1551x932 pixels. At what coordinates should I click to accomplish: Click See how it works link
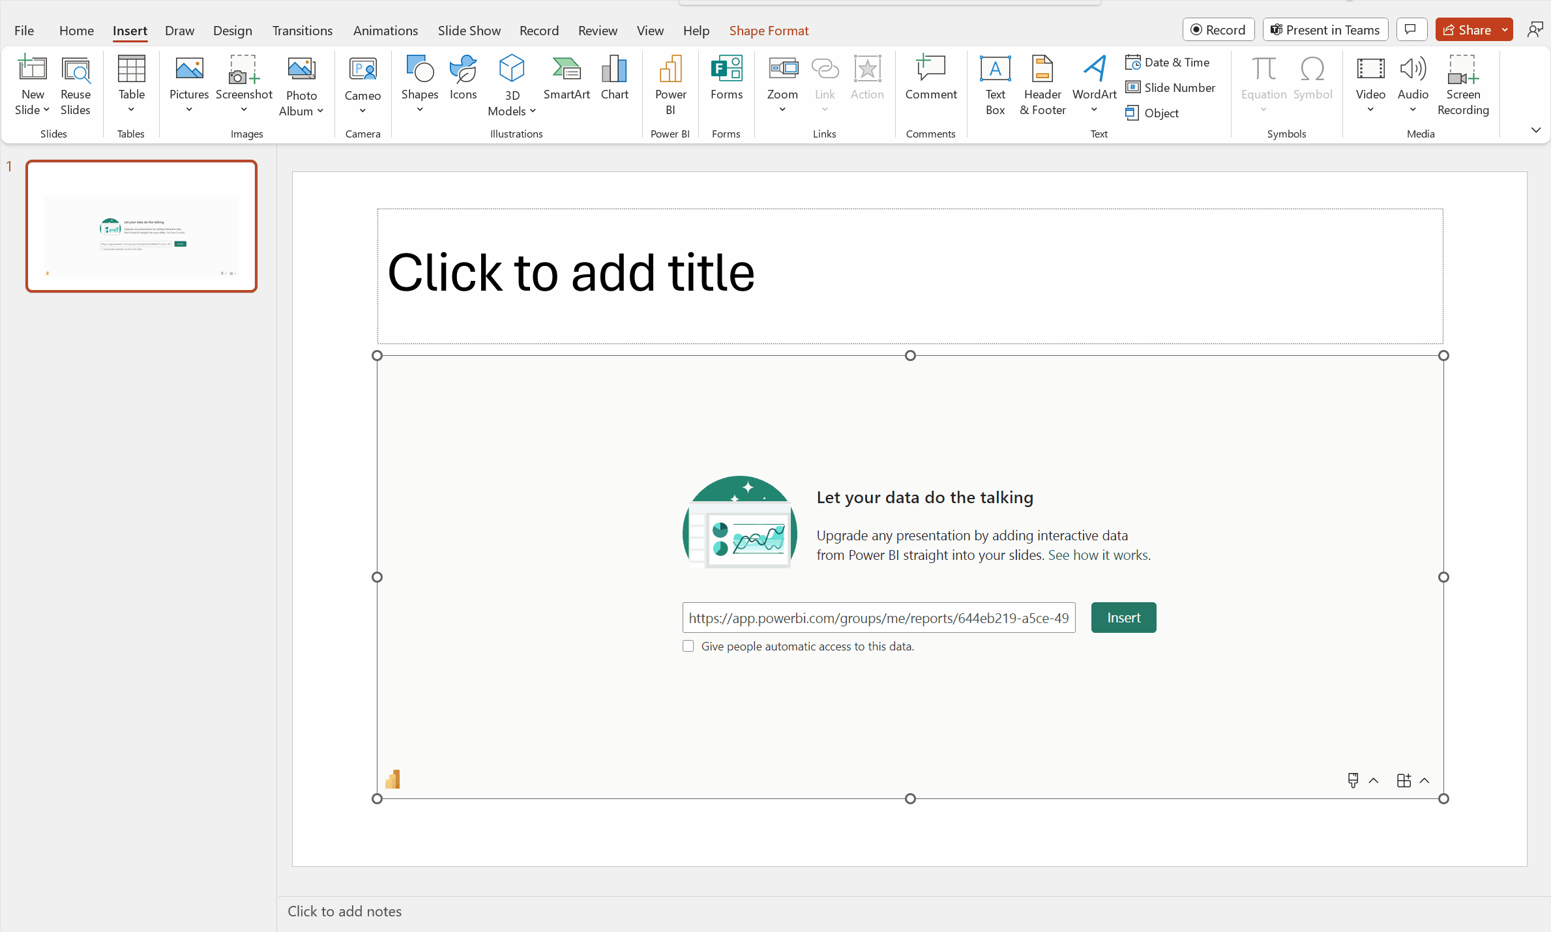pos(1098,553)
